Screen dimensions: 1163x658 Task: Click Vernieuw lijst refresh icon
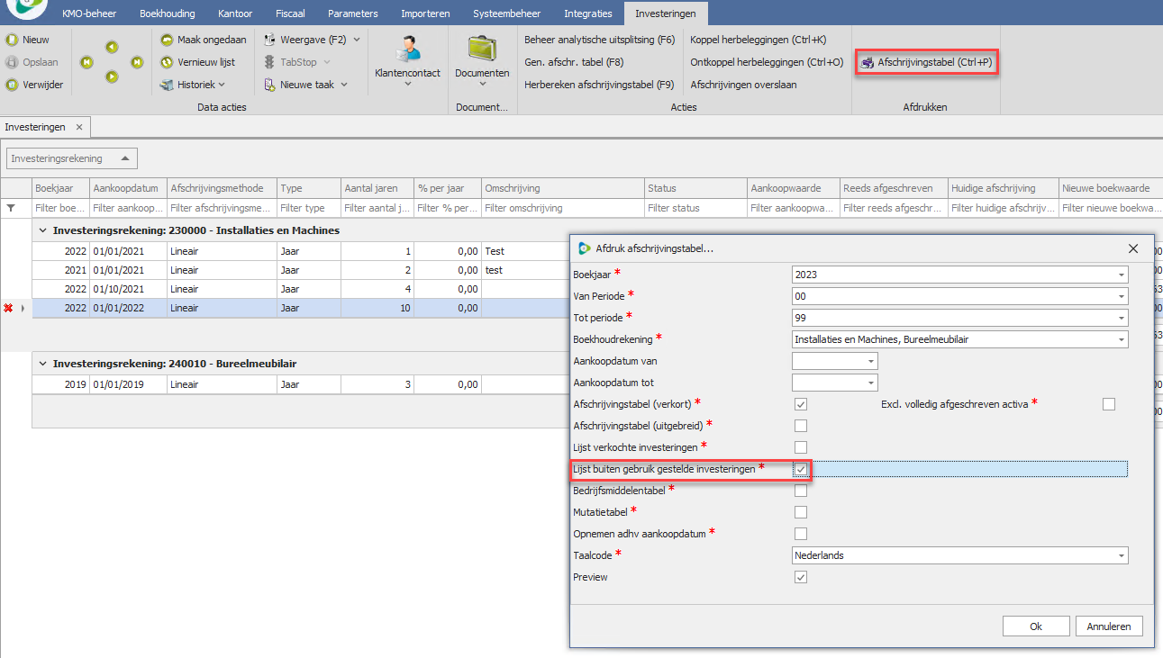(x=168, y=62)
